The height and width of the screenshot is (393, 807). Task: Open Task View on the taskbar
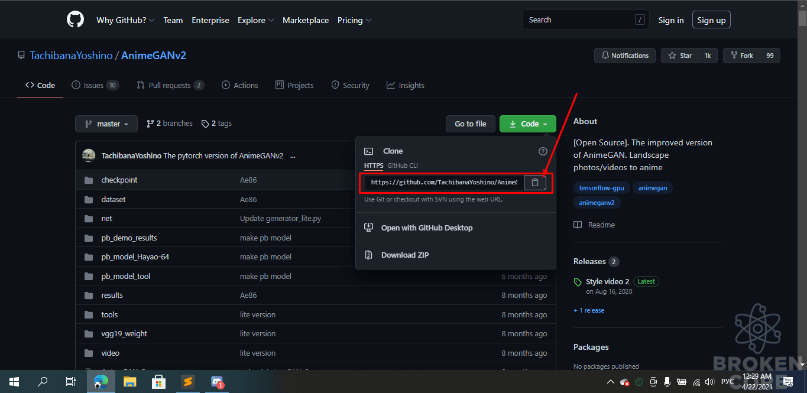point(71,382)
